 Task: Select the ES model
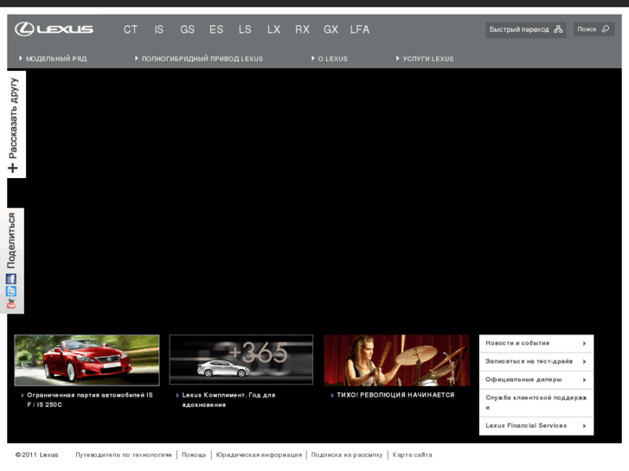216,29
